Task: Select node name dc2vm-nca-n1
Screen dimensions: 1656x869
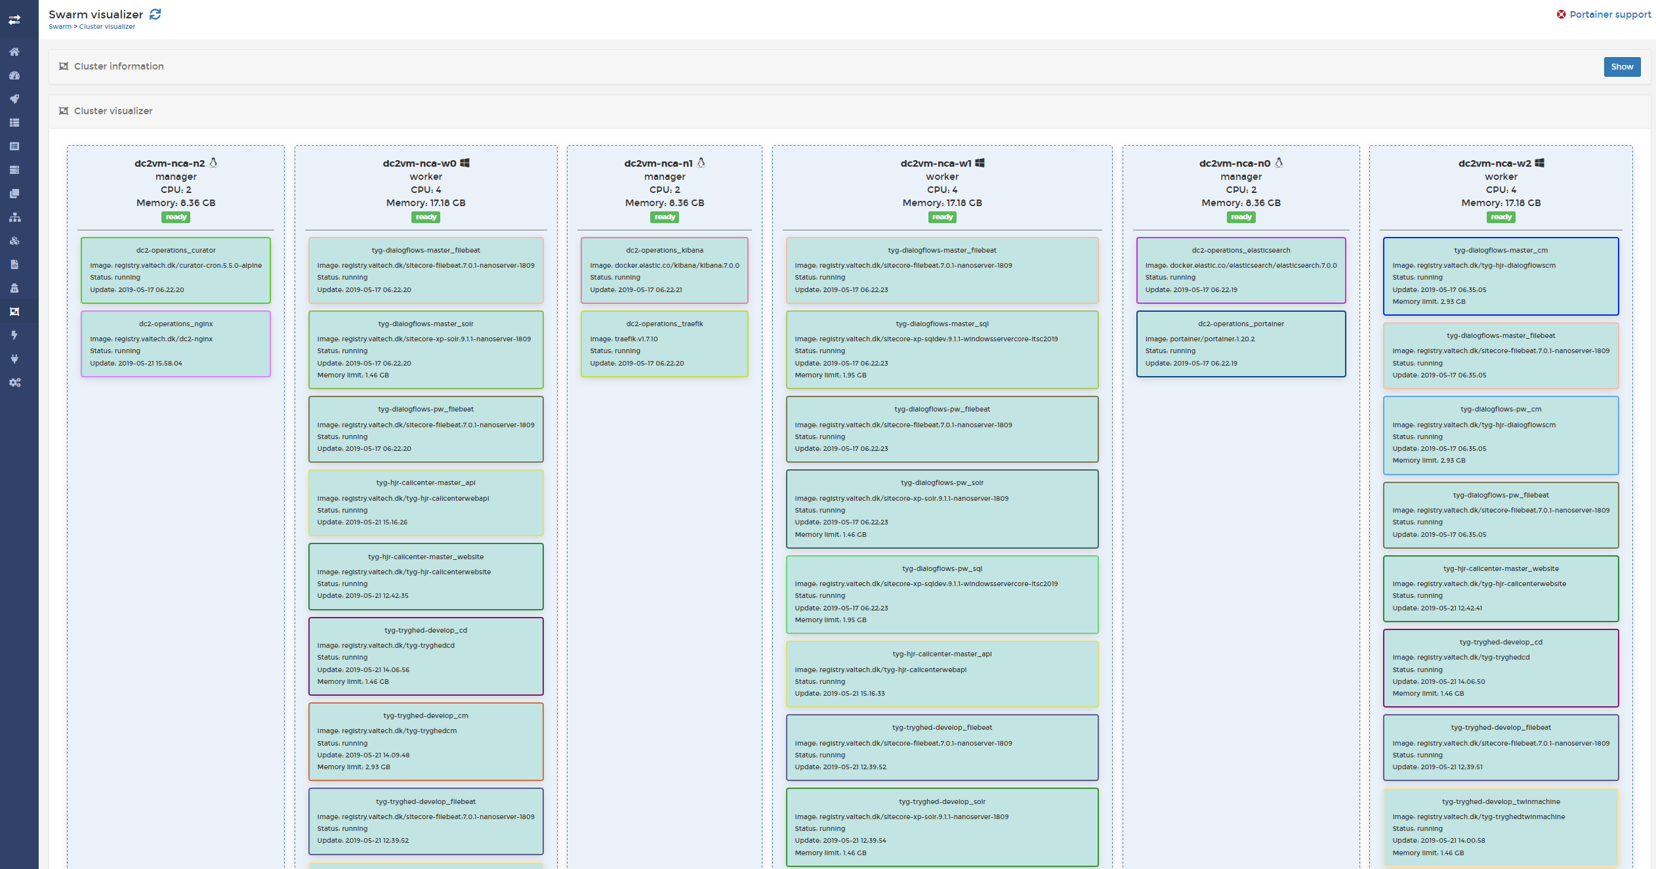Action: pyautogui.click(x=658, y=163)
